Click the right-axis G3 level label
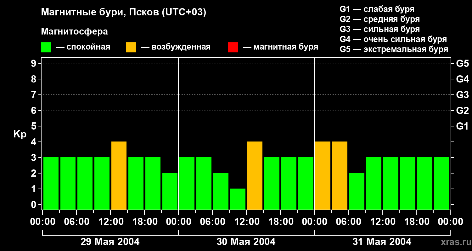 pyautogui.click(x=462, y=95)
